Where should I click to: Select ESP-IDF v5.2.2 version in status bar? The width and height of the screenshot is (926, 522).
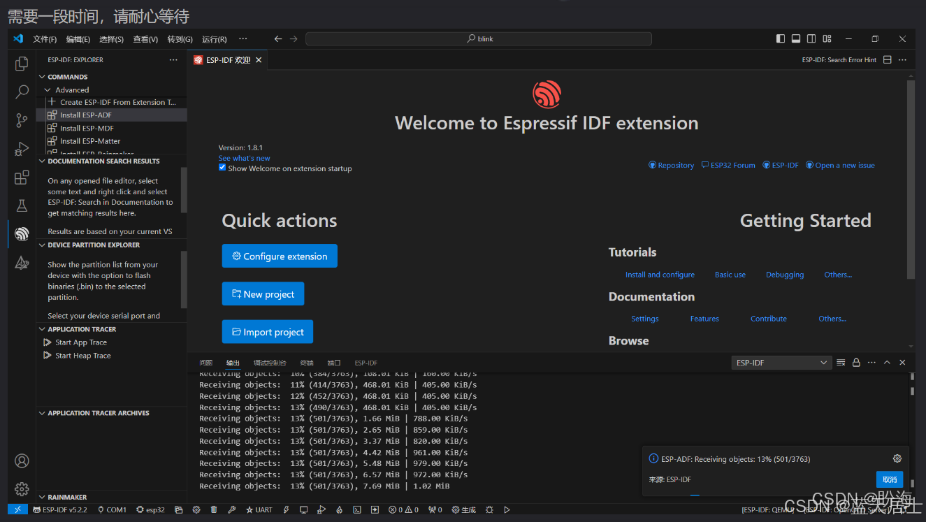[x=60, y=509]
